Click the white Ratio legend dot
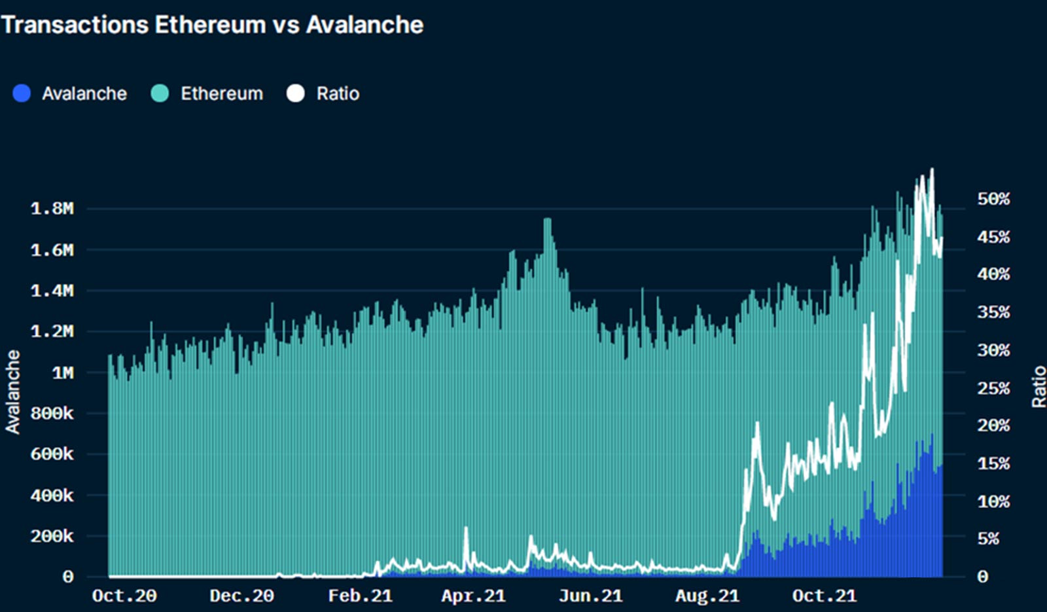The image size is (1047, 612). pyautogui.click(x=296, y=94)
